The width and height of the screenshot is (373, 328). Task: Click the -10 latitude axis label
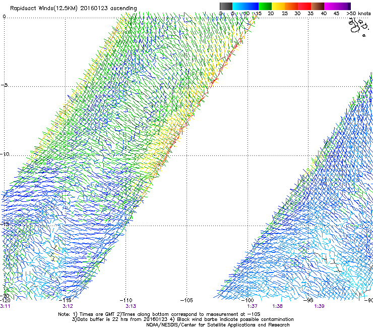[x=5, y=154]
